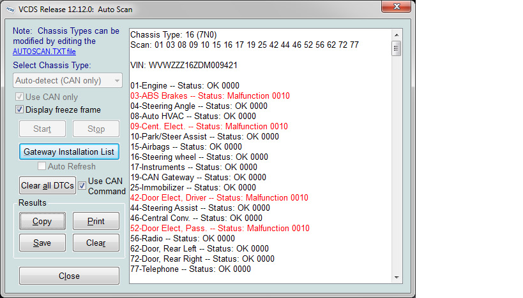This screenshot has height=298, width=523.
Task: Select the 16-Steering wheel status line
Action: click(x=199, y=157)
